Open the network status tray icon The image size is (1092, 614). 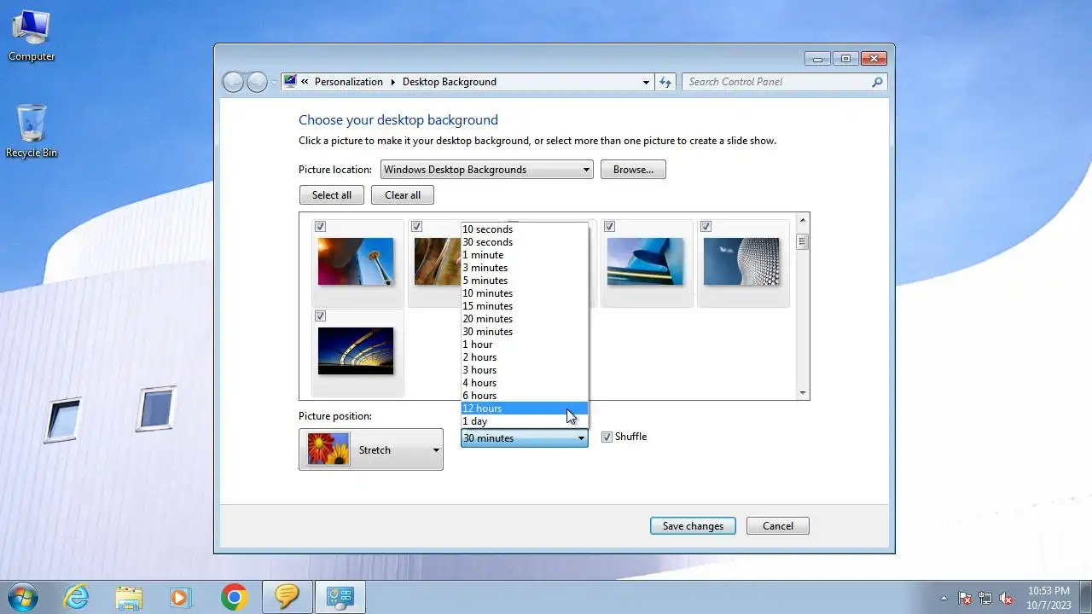(x=985, y=598)
